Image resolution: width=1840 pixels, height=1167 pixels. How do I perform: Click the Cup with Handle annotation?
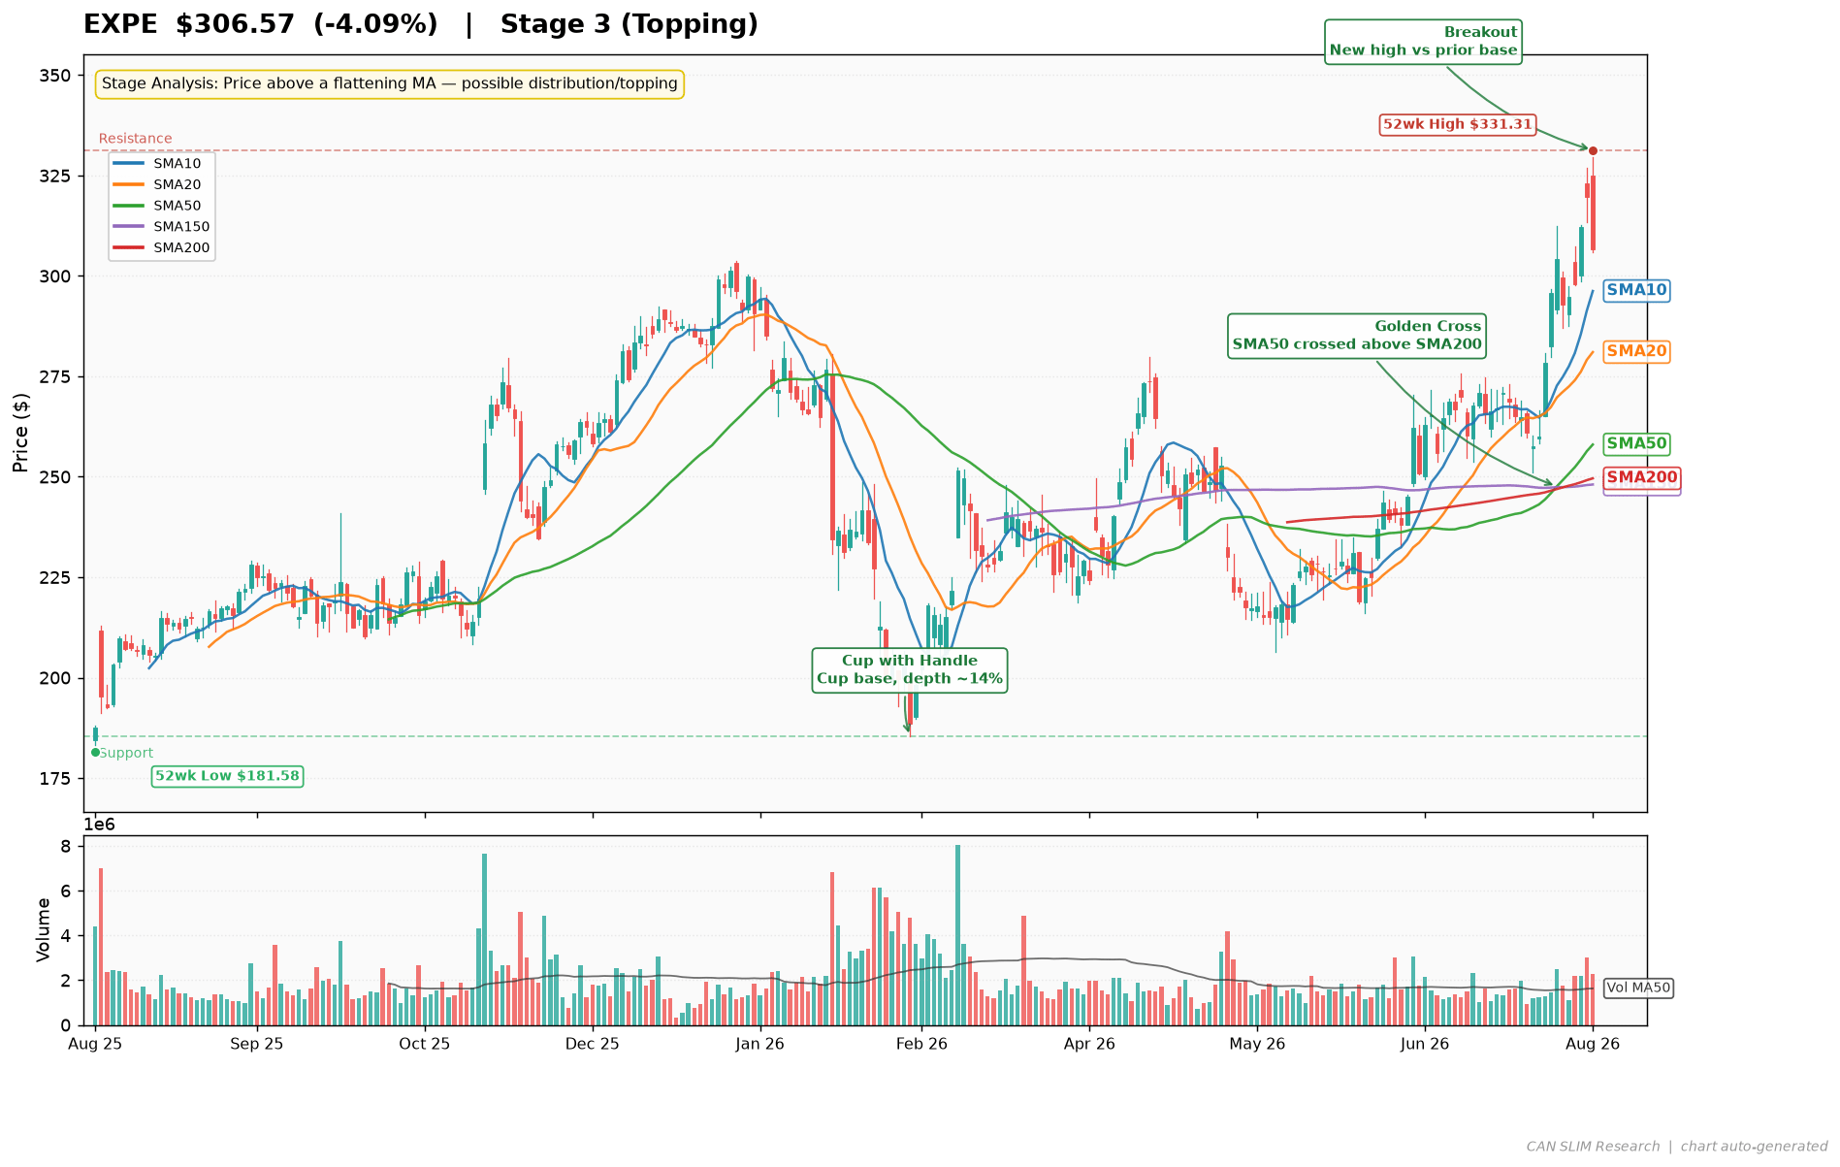click(x=910, y=670)
